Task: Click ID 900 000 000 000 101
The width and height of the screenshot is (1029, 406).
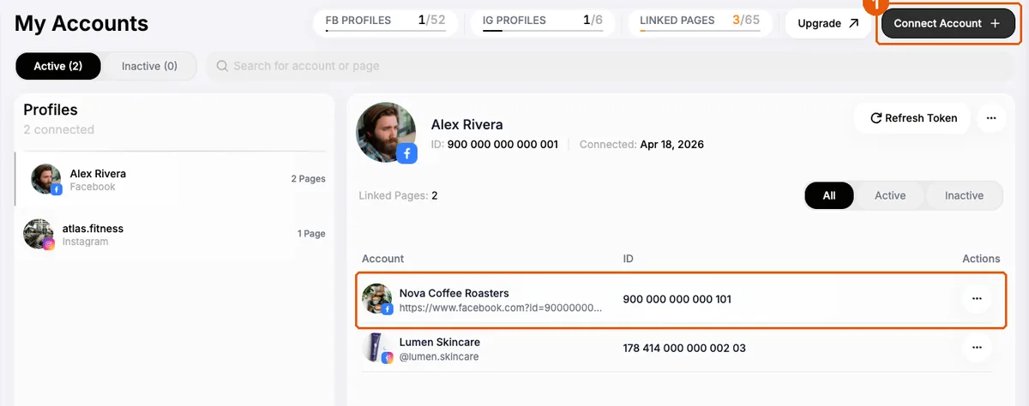Action: [677, 299]
